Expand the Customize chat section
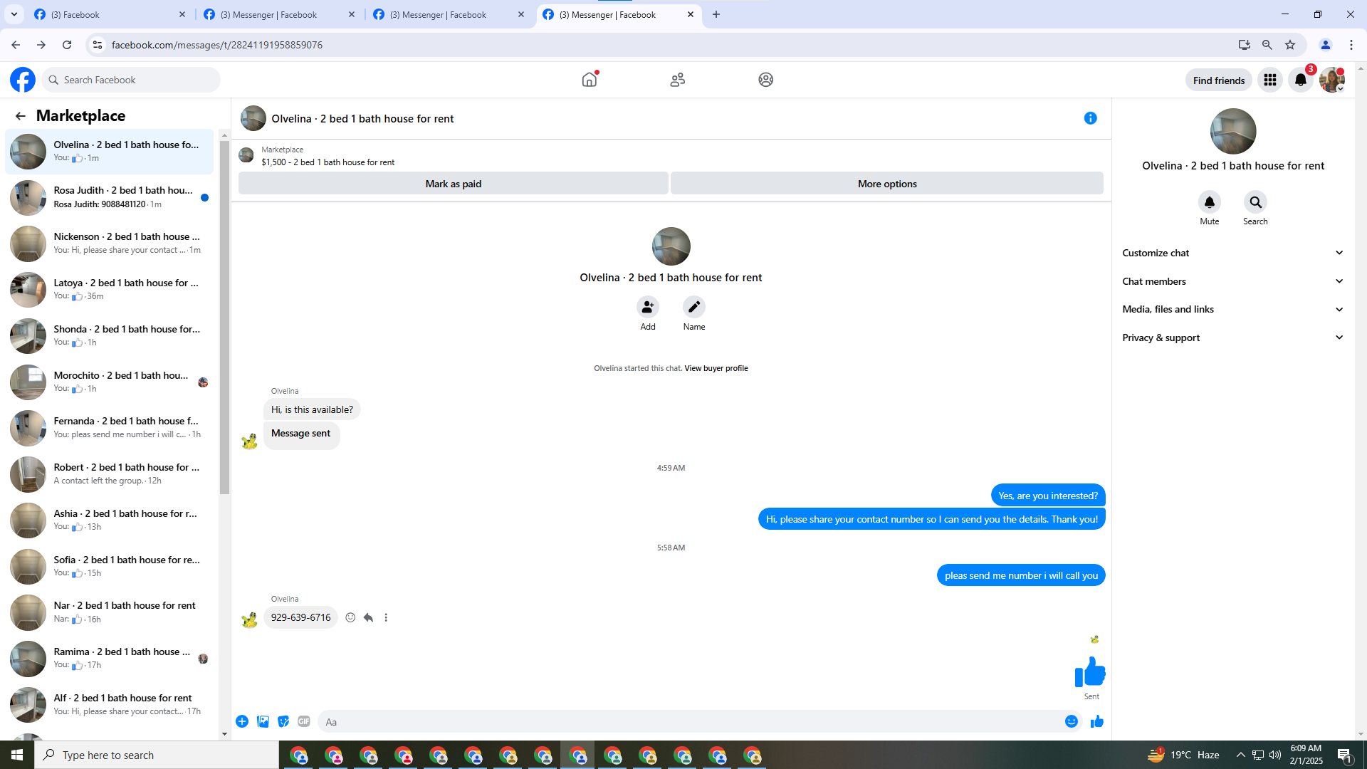 tap(1232, 253)
